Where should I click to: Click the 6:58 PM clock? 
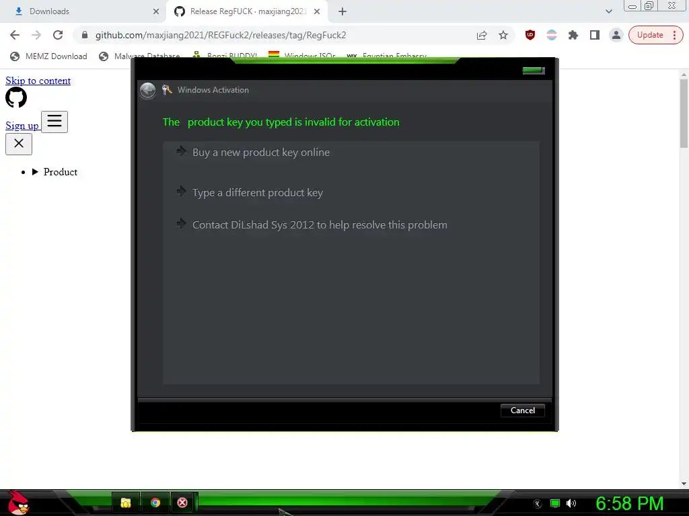629,503
